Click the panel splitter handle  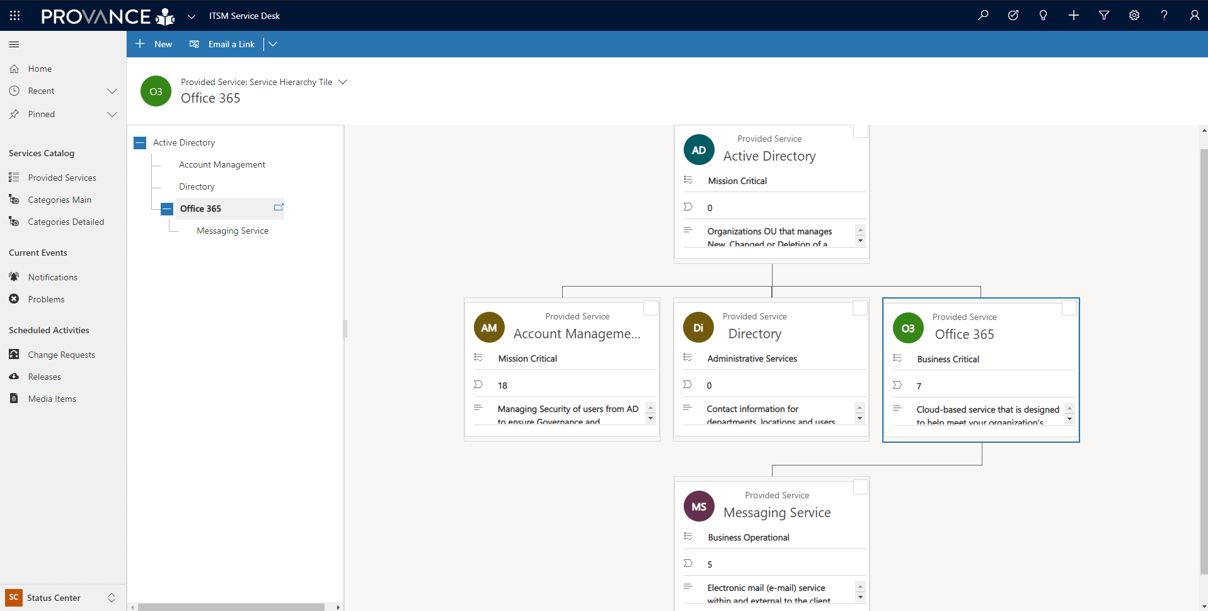(345, 329)
